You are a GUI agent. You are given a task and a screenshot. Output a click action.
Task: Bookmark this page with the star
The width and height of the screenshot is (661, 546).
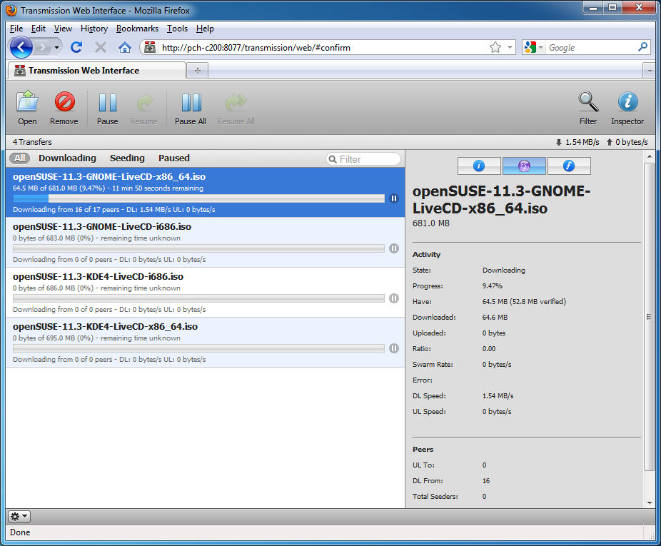[x=495, y=47]
